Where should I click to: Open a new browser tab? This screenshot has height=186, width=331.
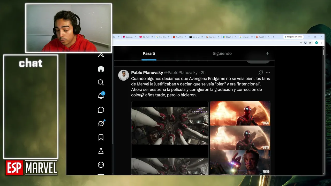point(273,37)
